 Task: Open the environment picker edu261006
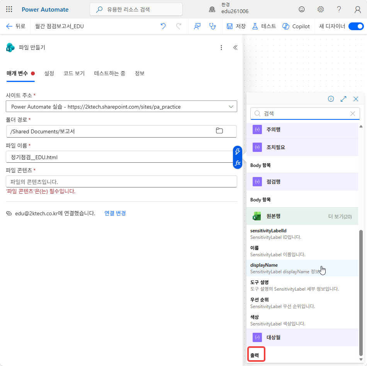[x=228, y=9]
